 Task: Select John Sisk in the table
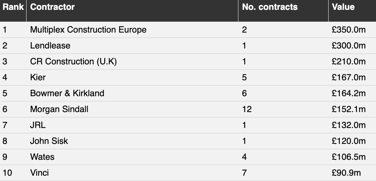tap(49, 141)
